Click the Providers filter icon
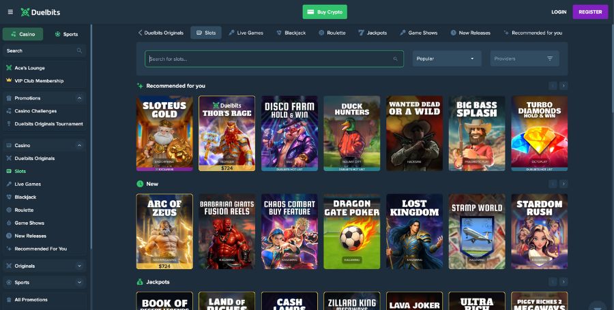The width and height of the screenshot is (614, 310). (x=550, y=59)
